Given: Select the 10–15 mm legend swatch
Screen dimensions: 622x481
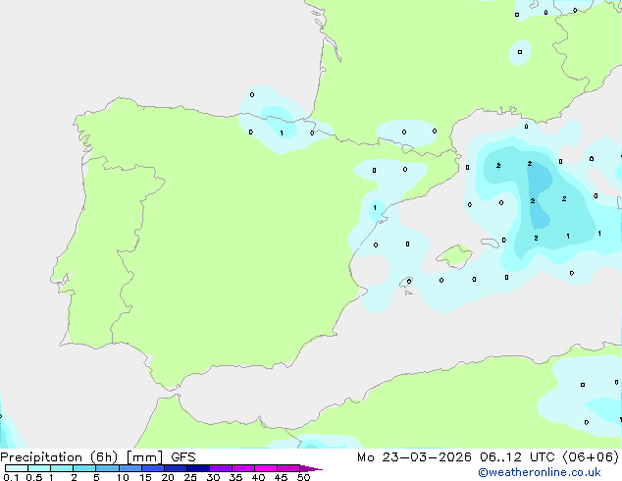Looking at the screenshot, I should tap(130, 468).
